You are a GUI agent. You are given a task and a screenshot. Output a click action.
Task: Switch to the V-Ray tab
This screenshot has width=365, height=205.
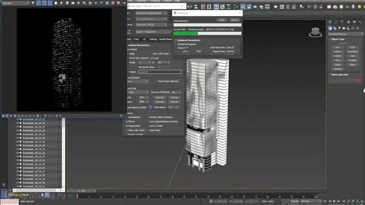pos(136,39)
